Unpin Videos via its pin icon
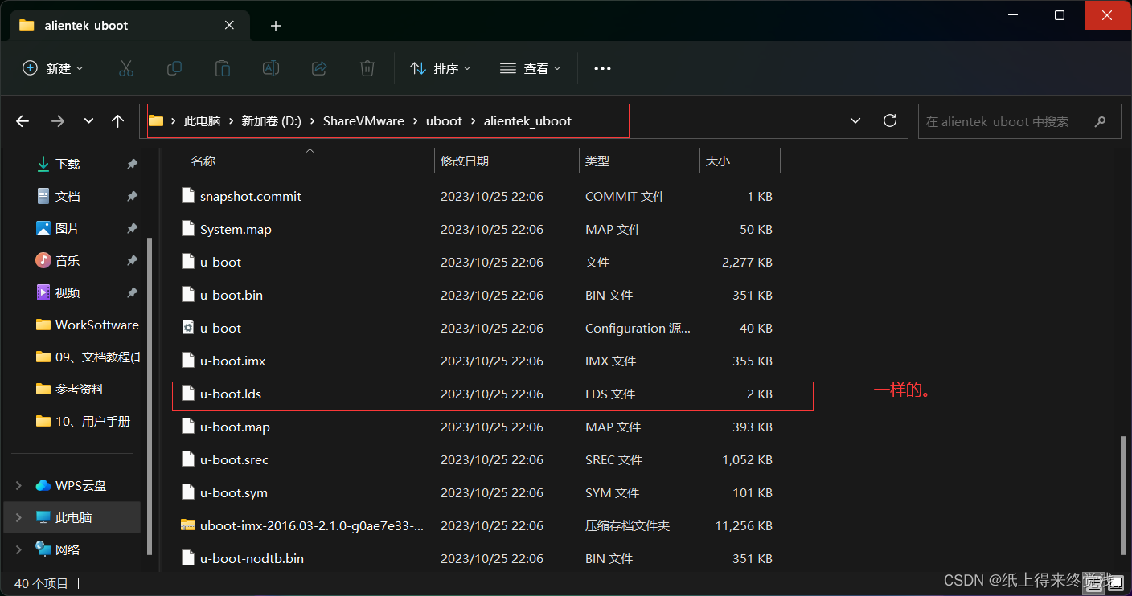The width and height of the screenshot is (1132, 596). [132, 292]
